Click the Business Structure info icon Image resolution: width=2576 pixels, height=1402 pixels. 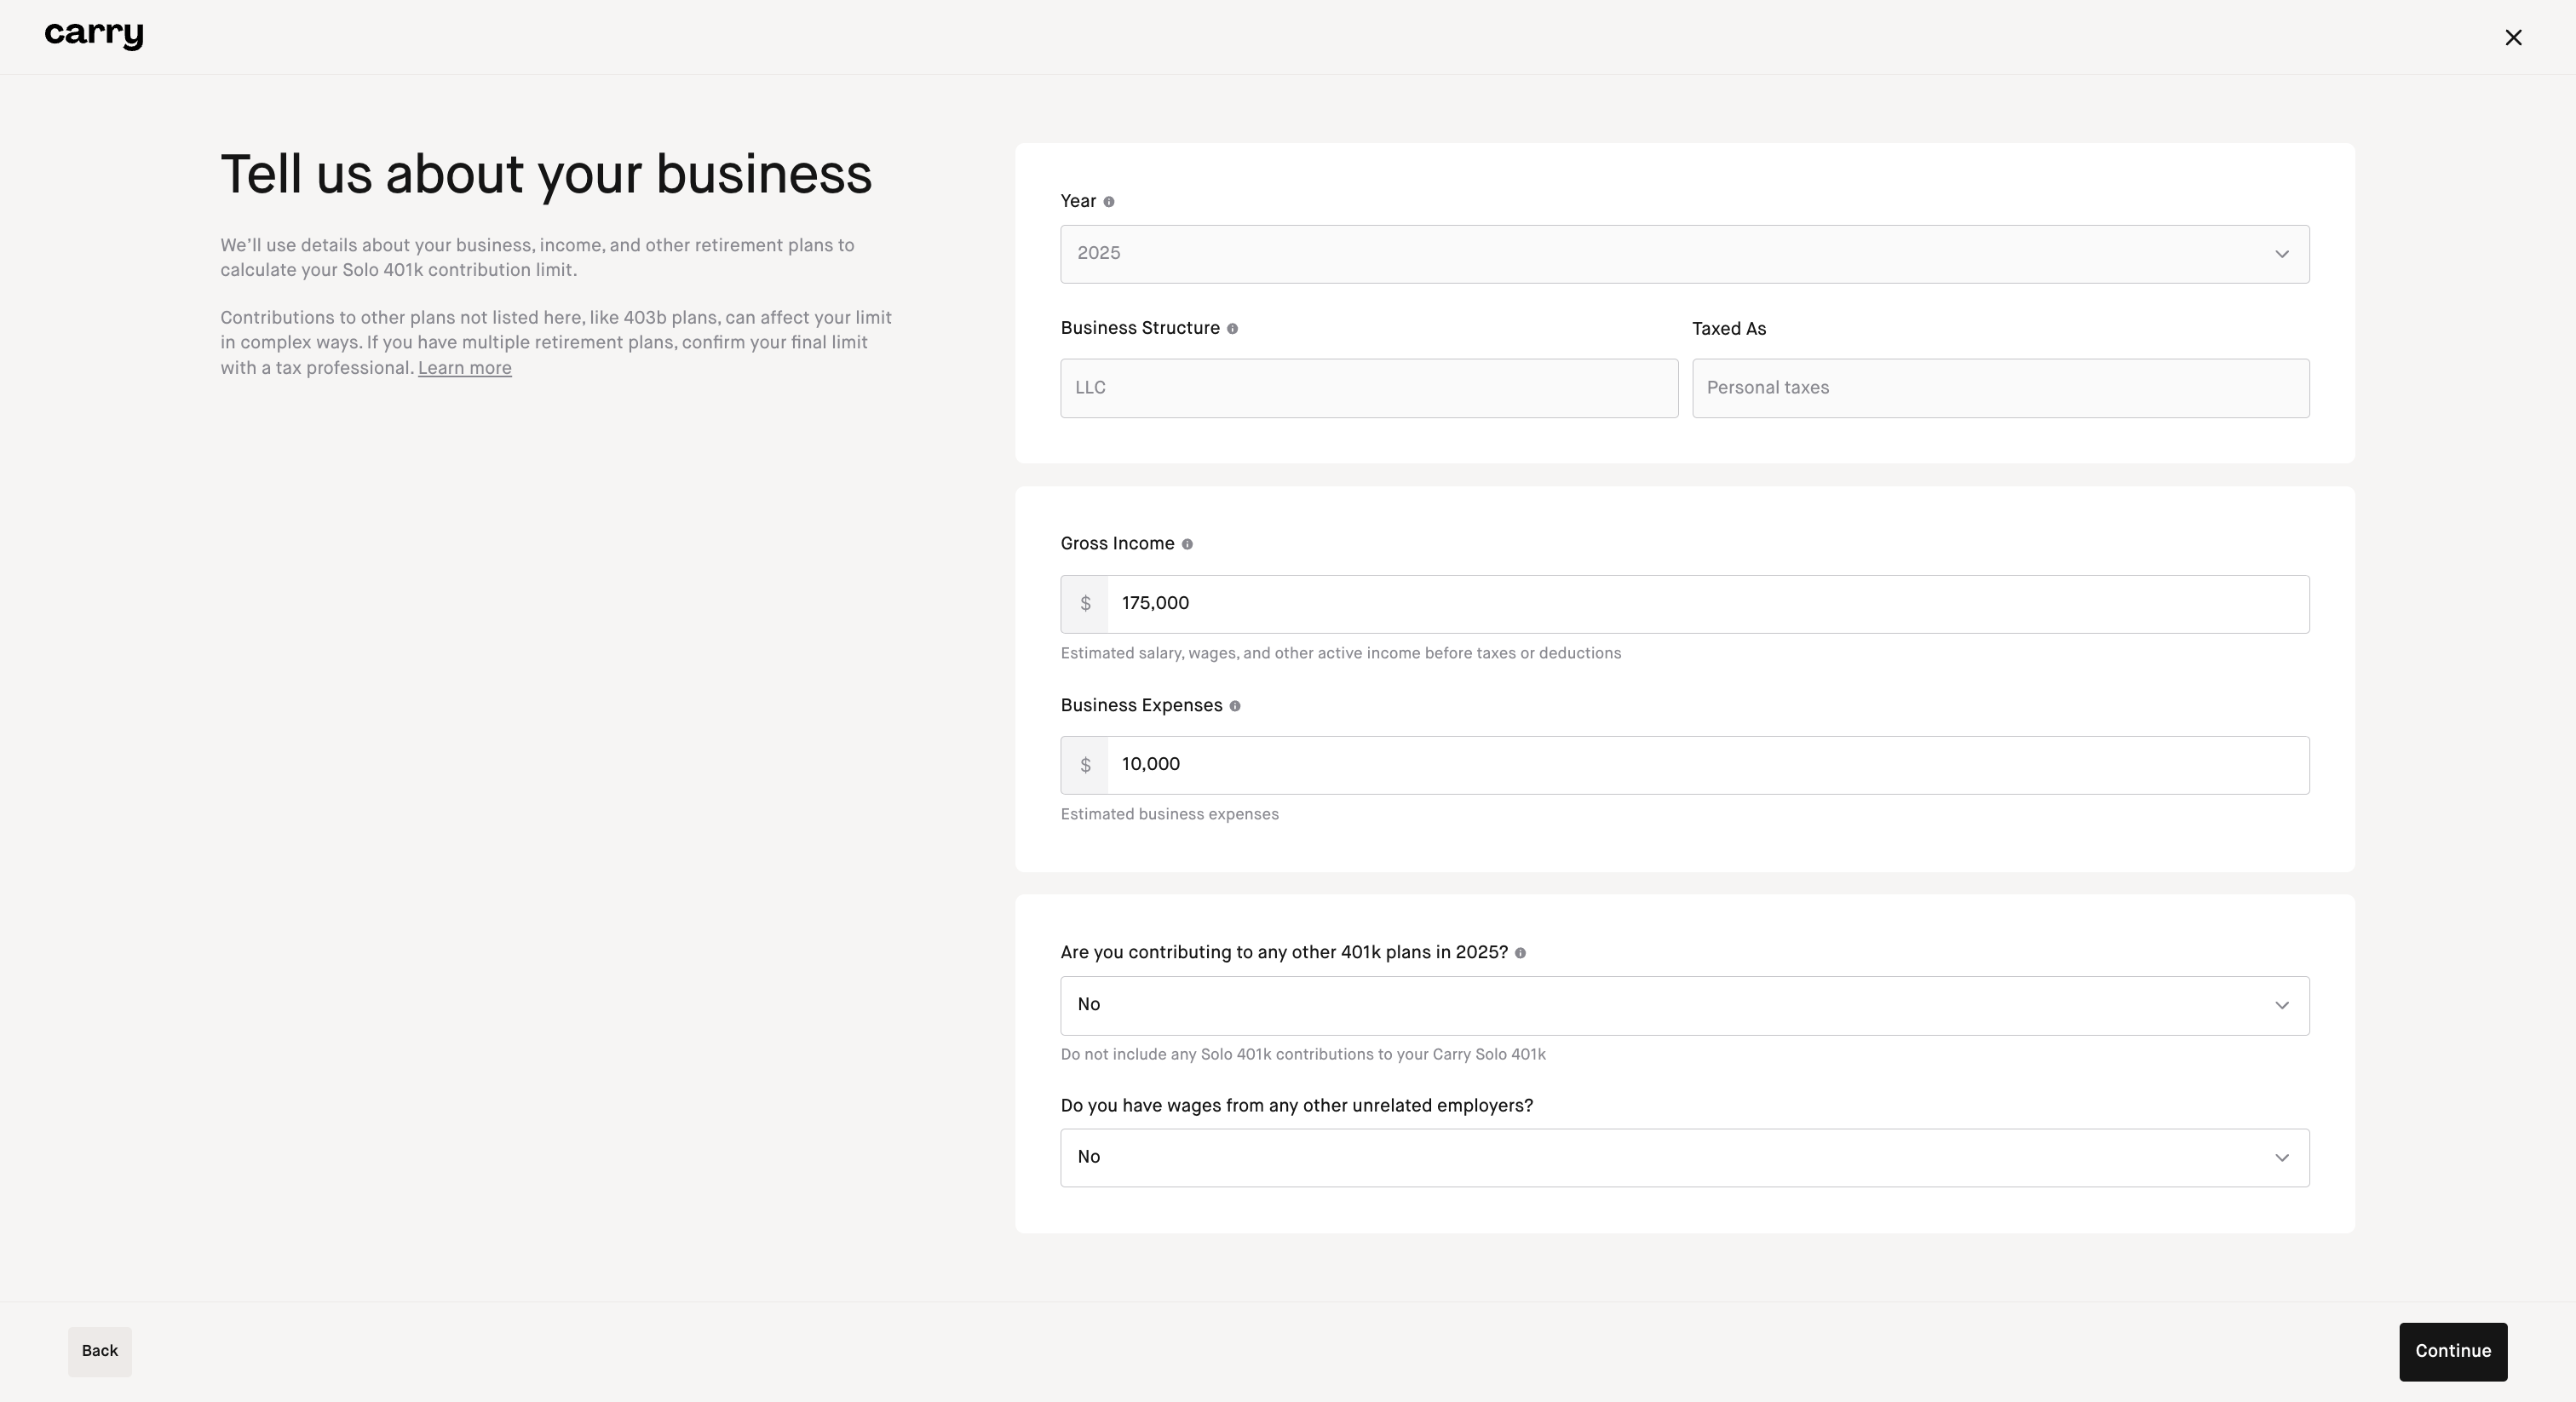1232,329
